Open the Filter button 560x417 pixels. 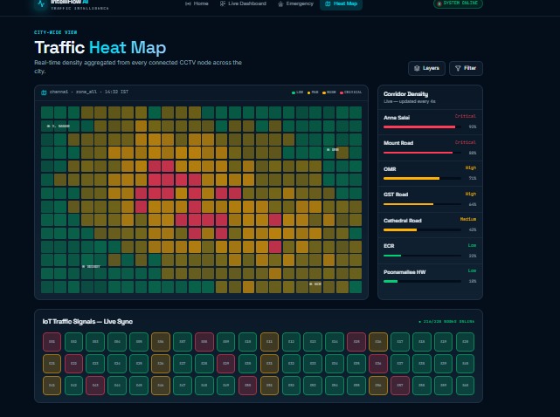pyautogui.click(x=466, y=68)
